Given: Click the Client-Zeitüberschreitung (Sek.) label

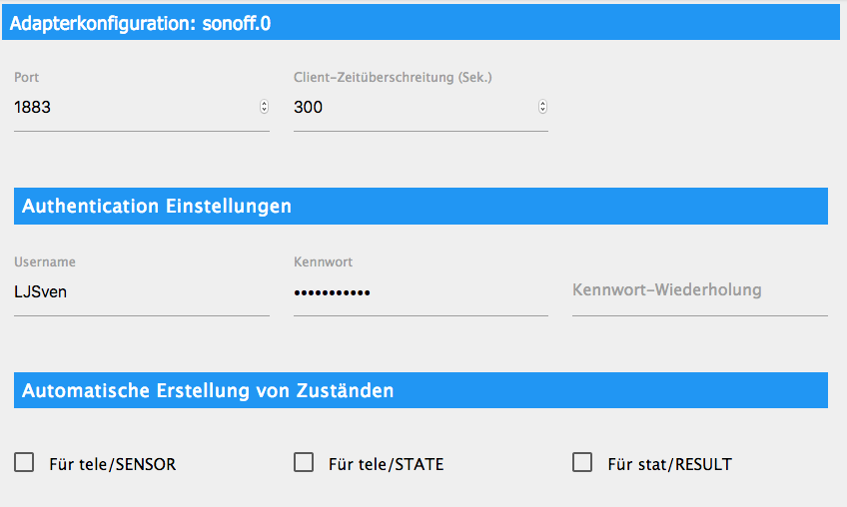Looking at the screenshot, I should pos(393,78).
